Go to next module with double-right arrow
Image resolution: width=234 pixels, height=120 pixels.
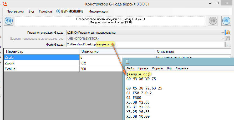(x=213, y=21)
